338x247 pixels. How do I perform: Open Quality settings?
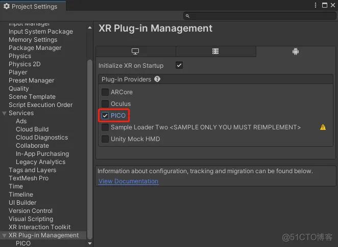(x=19, y=89)
